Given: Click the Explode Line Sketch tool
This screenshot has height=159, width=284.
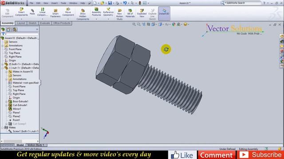Looking at the screenshot, I should 152,15.
